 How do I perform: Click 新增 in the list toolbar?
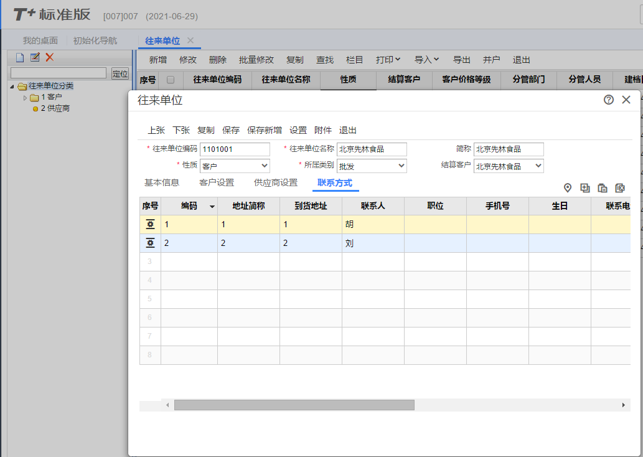click(x=158, y=60)
